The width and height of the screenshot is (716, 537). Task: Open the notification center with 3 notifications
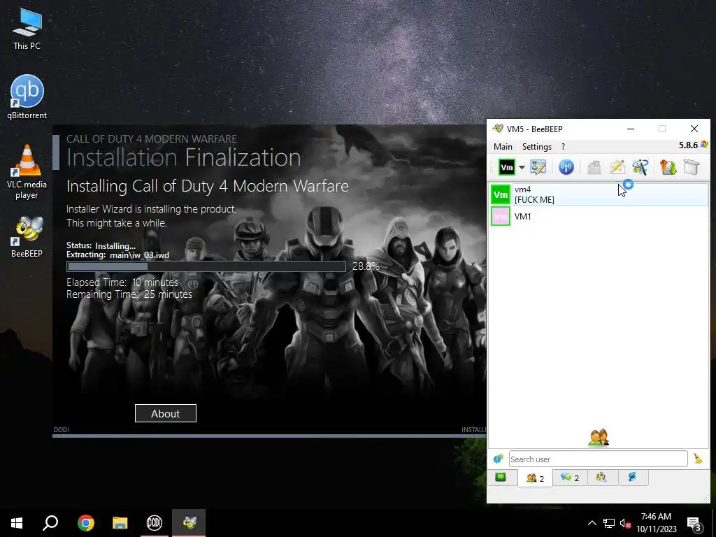coord(694,524)
